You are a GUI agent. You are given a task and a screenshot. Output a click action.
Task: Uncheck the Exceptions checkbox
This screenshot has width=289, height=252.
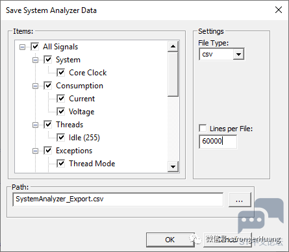pos(48,151)
